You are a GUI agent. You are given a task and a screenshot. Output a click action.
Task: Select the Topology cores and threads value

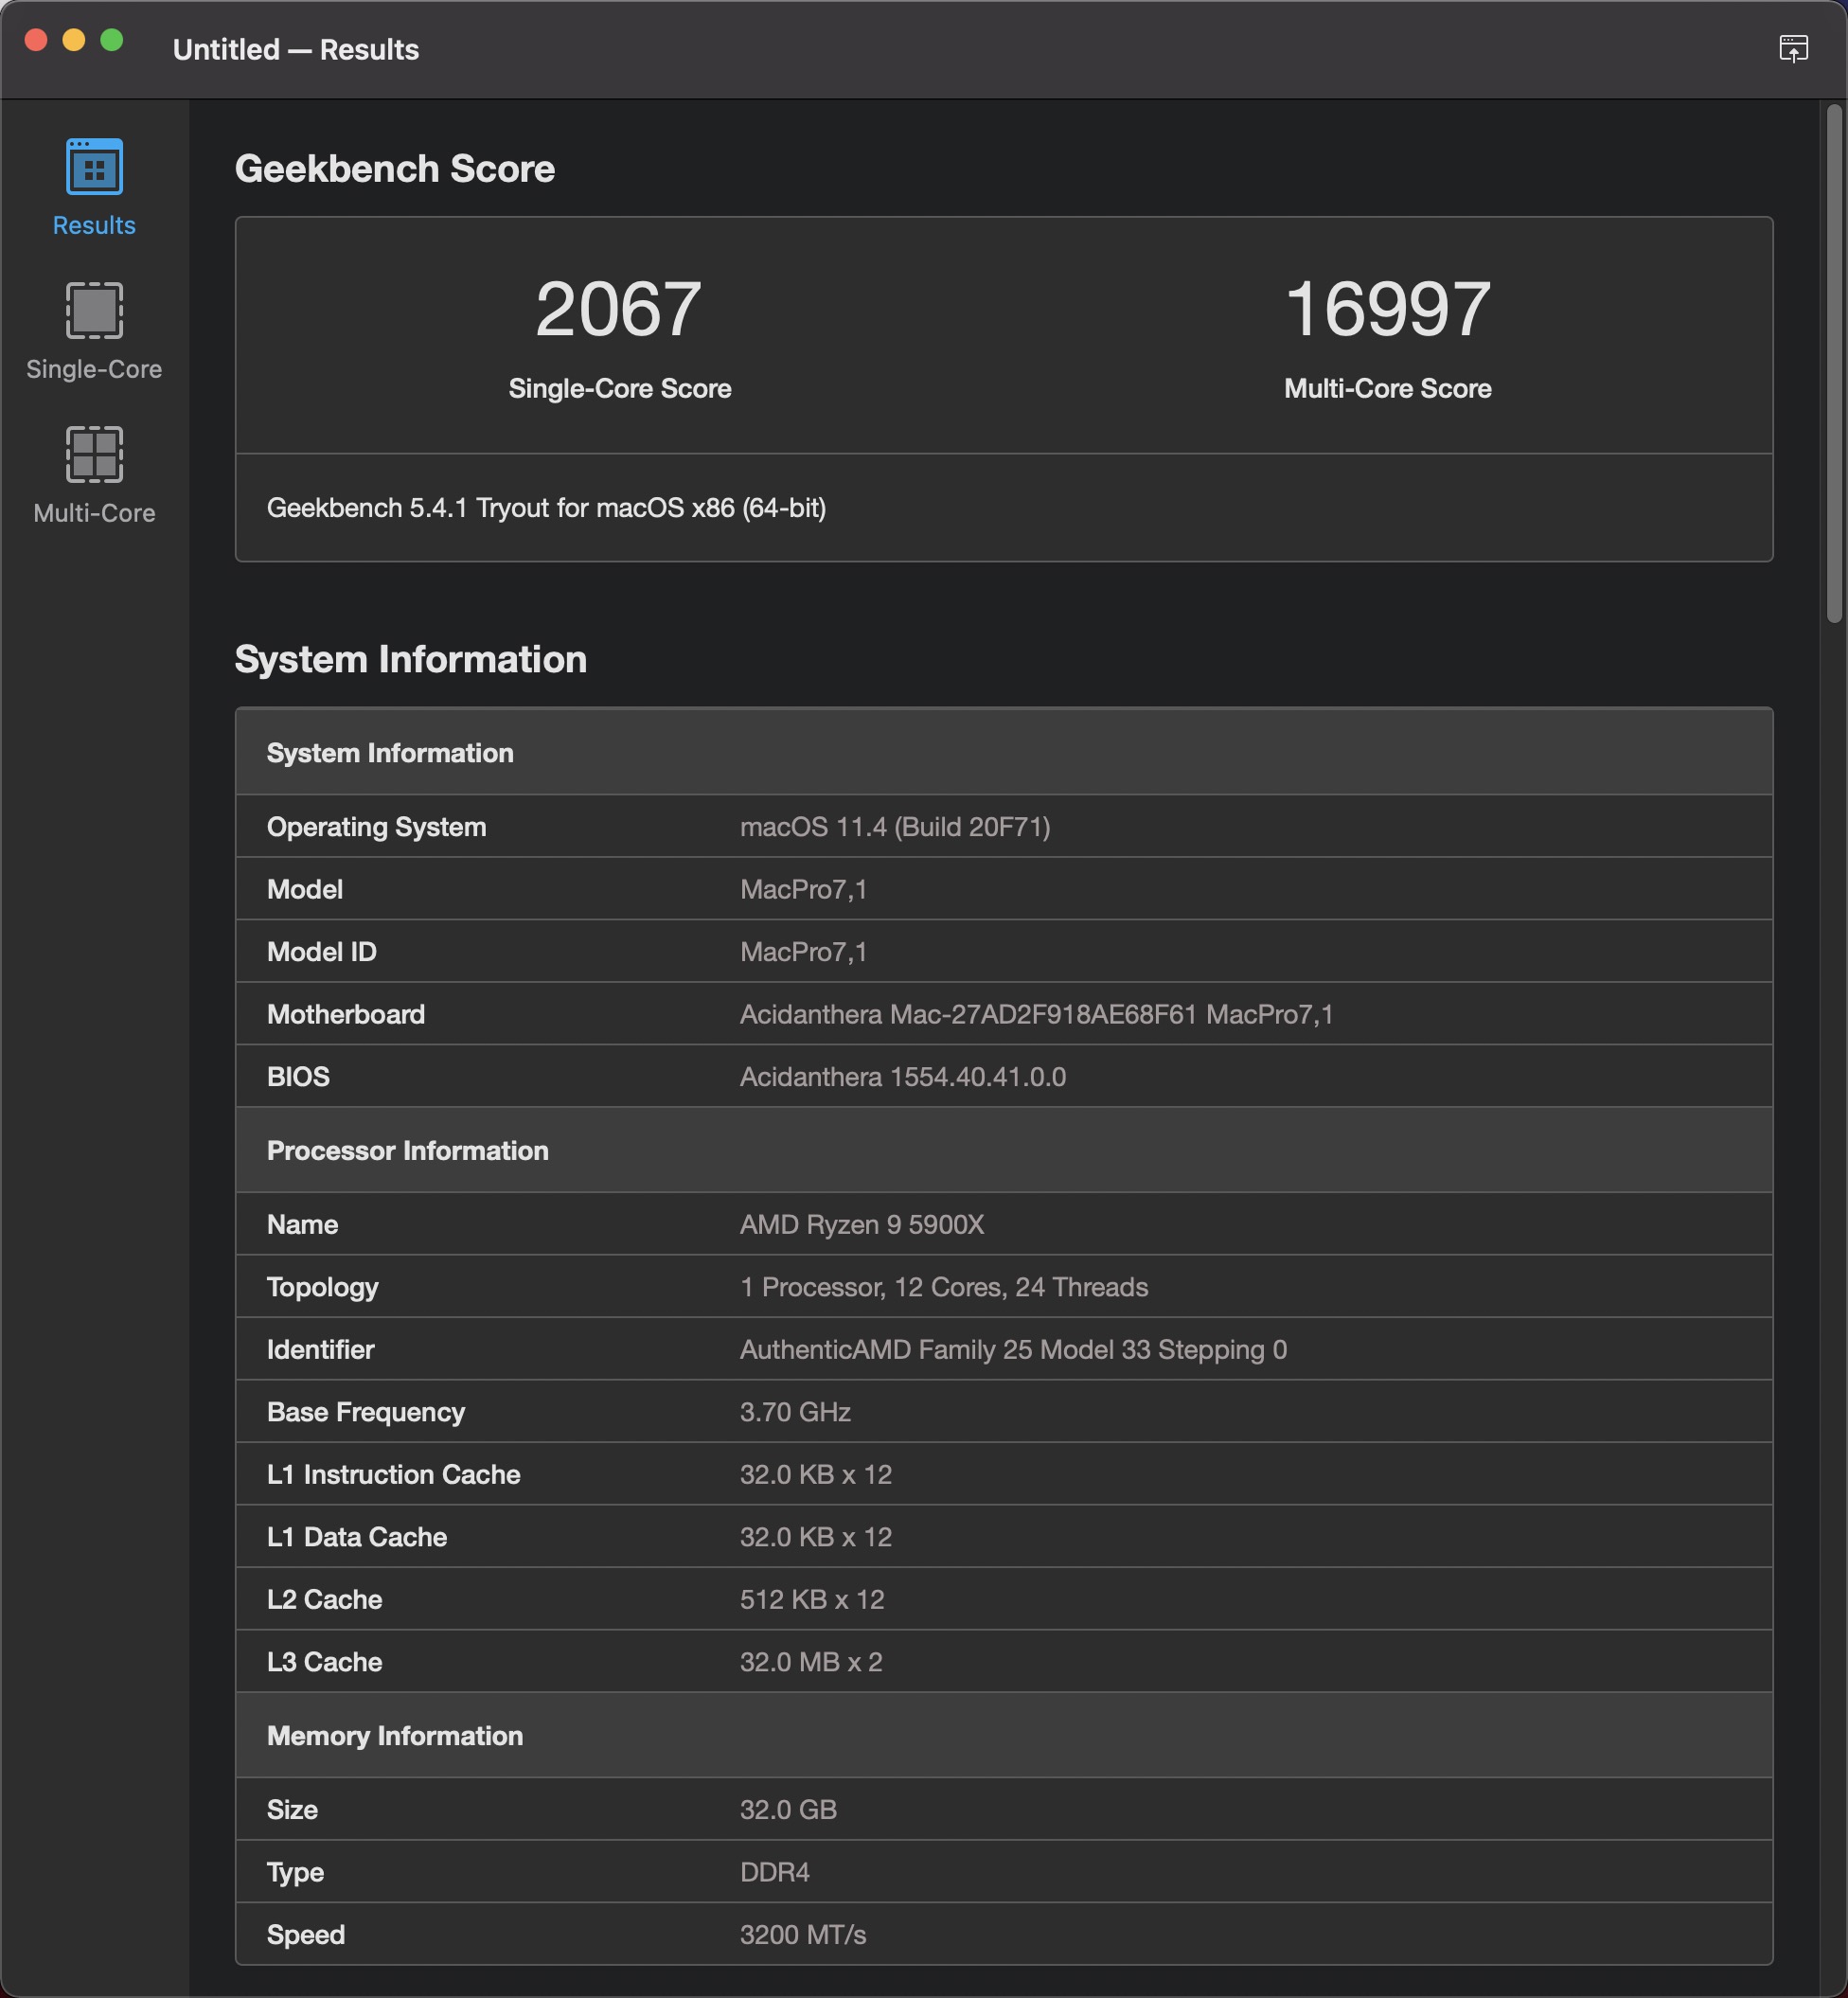click(943, 1287)
